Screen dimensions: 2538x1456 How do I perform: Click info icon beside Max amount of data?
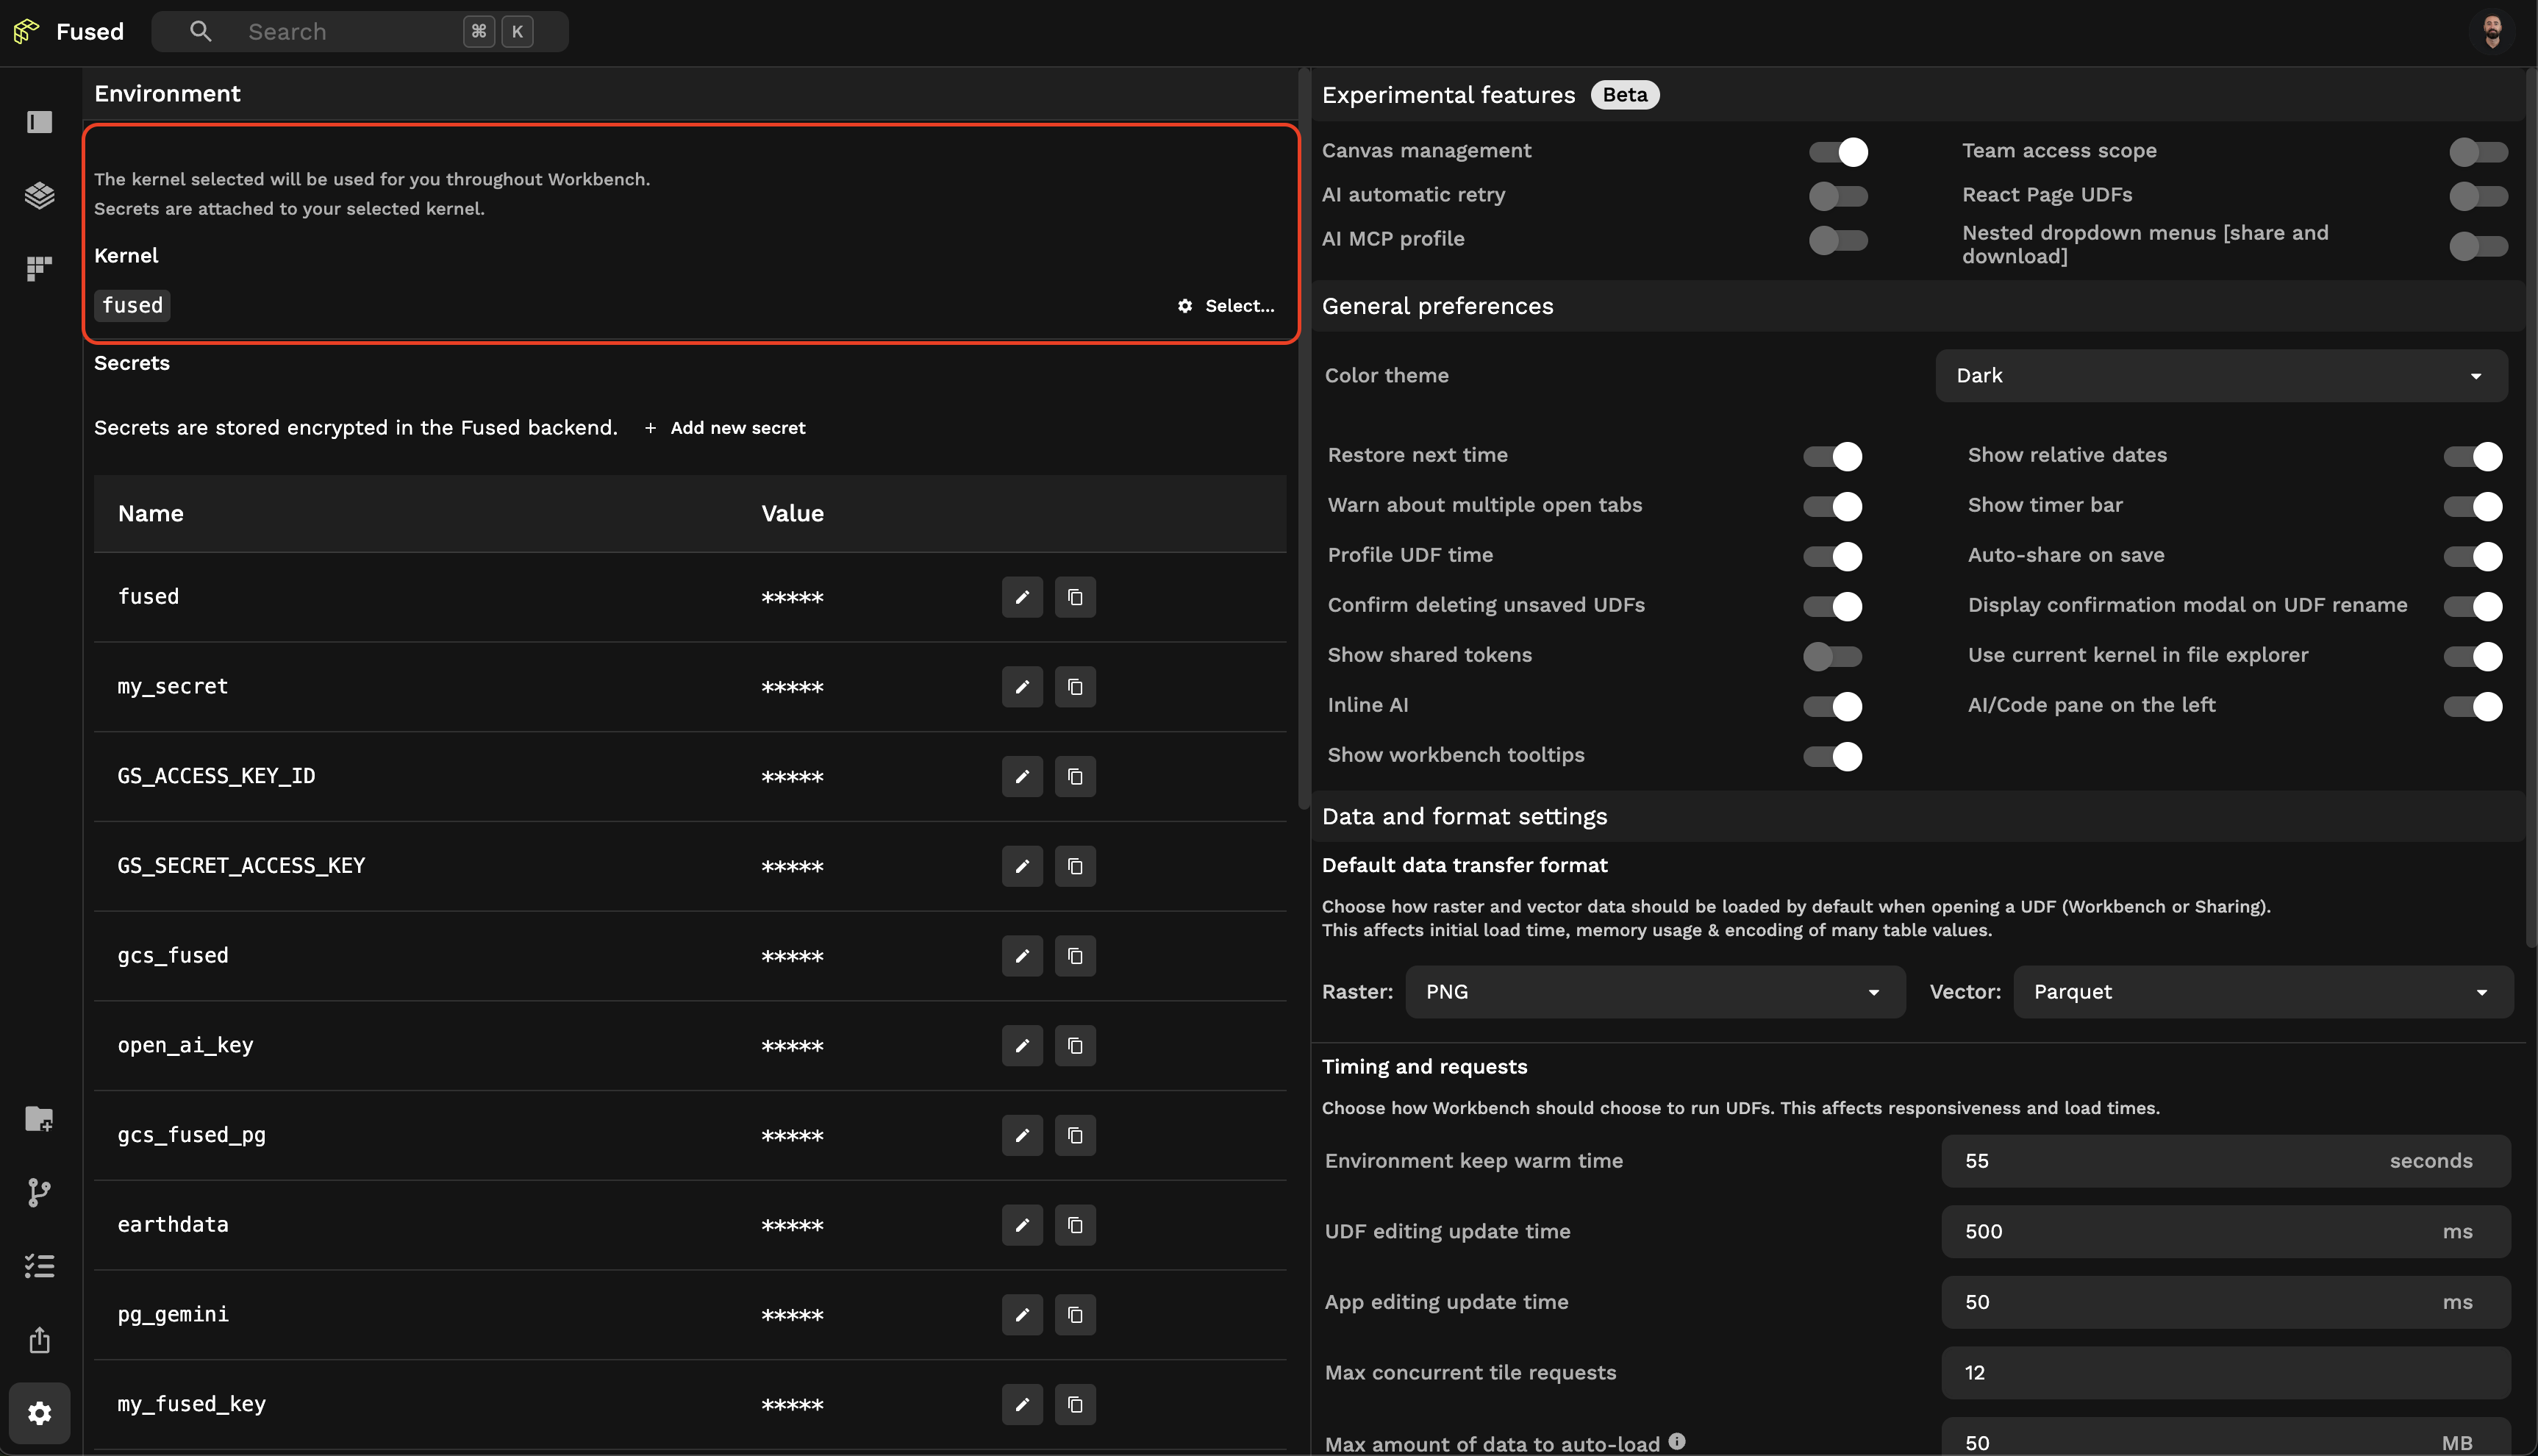pos(1676,1441)
